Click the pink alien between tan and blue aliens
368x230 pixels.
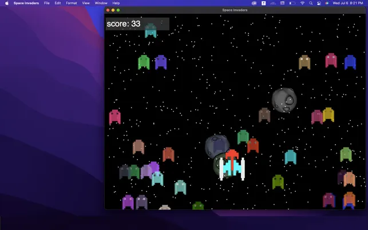tap(331, 60)
